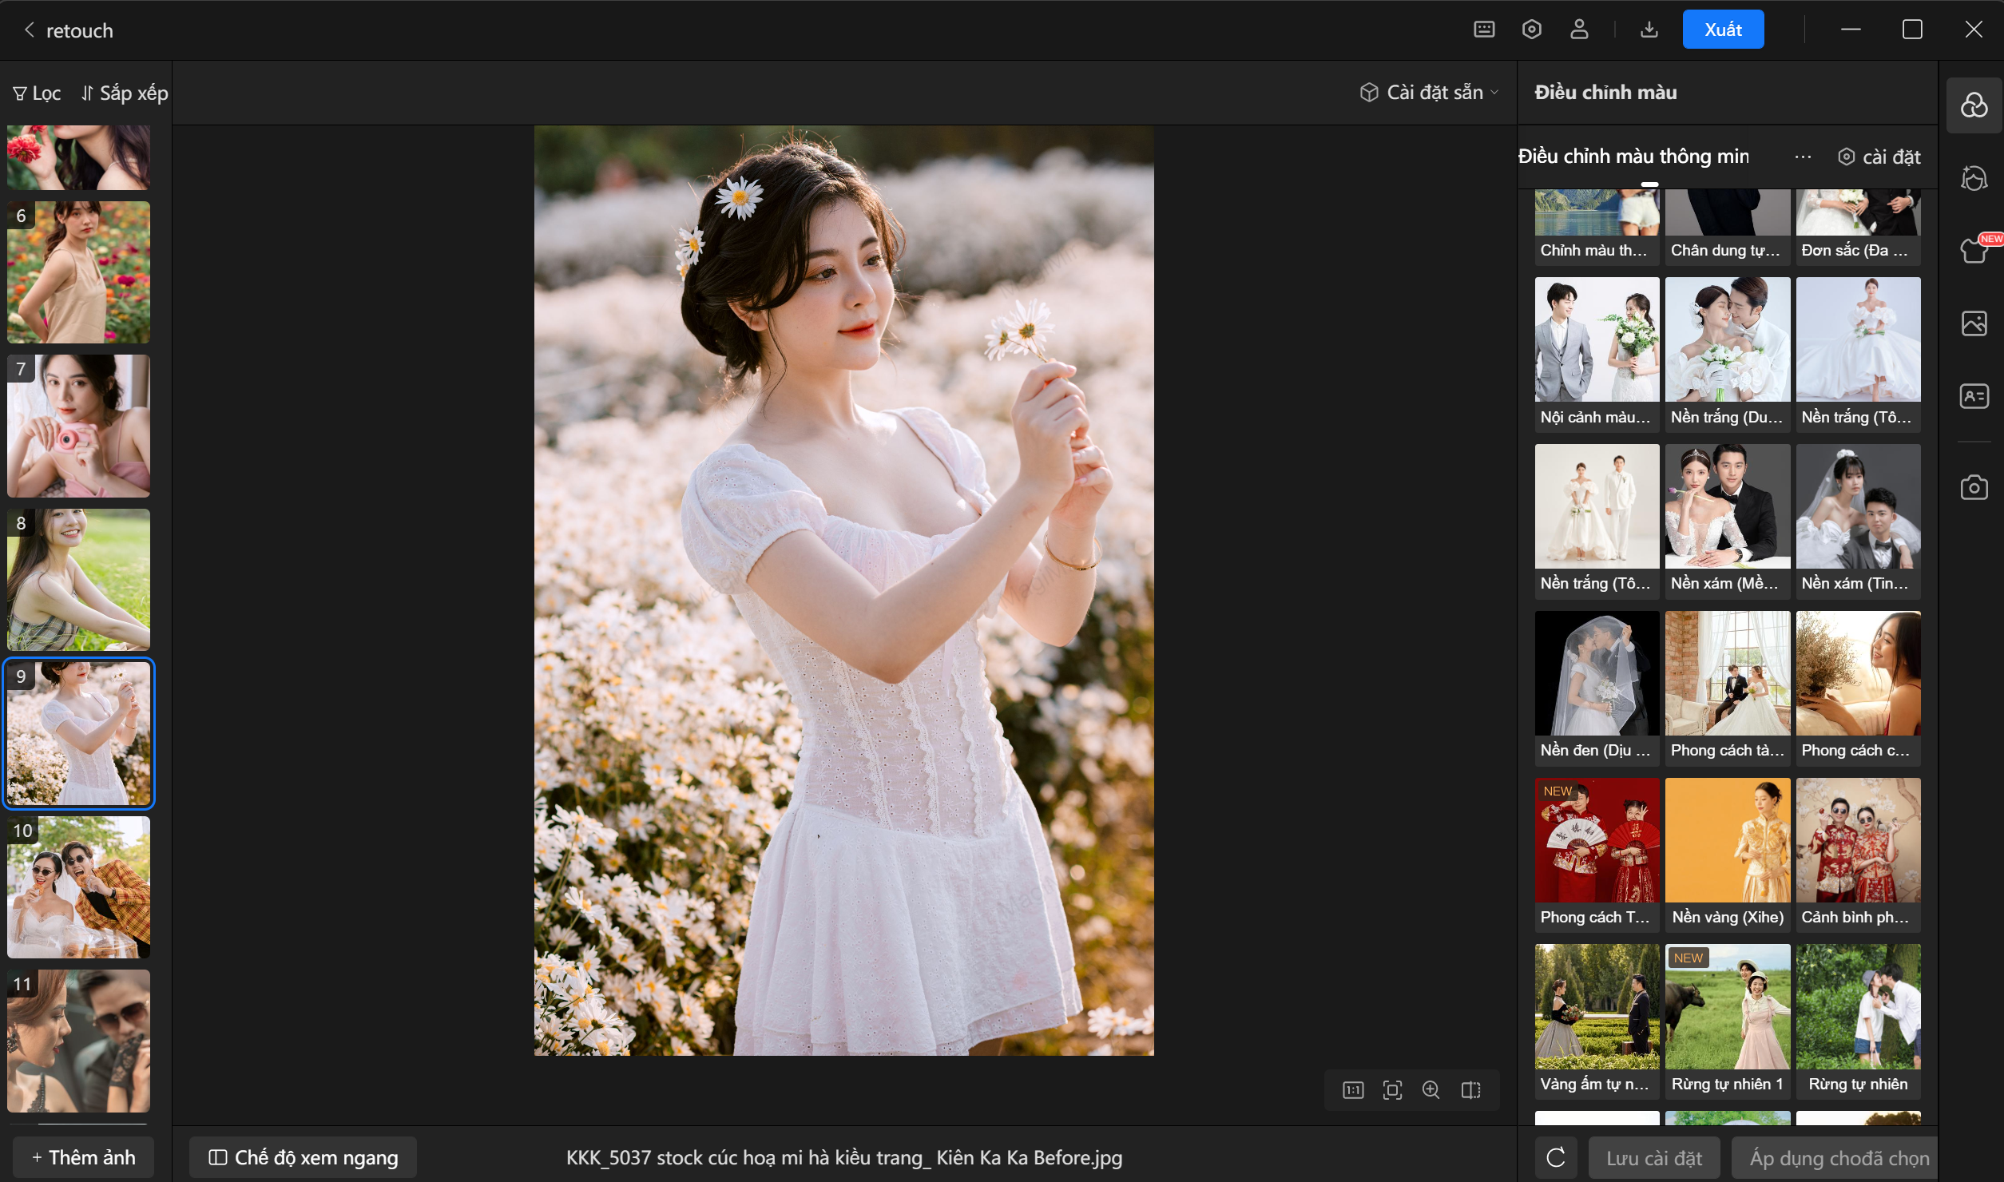Apply the Chỉnh màu th... preset
The height and width of the screenshot is (1182, 2004).
click(x=1597, y=228)
